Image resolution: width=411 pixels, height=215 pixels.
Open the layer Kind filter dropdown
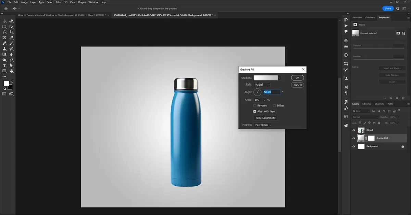pyautogui.click(x=361, y=111)
